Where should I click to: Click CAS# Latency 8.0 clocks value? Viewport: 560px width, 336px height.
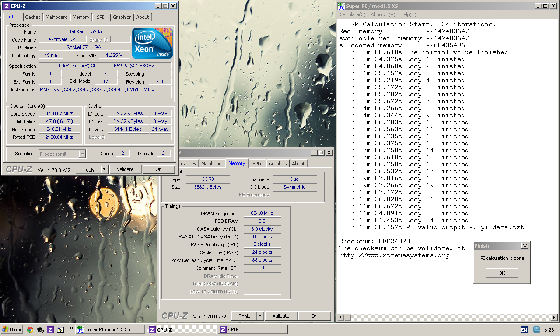click(x=262, y=229)
